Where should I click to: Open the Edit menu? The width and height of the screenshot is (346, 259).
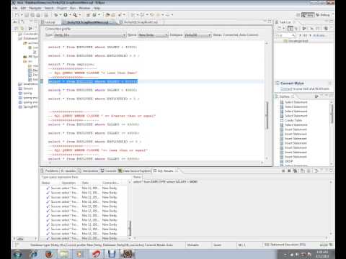23,8
